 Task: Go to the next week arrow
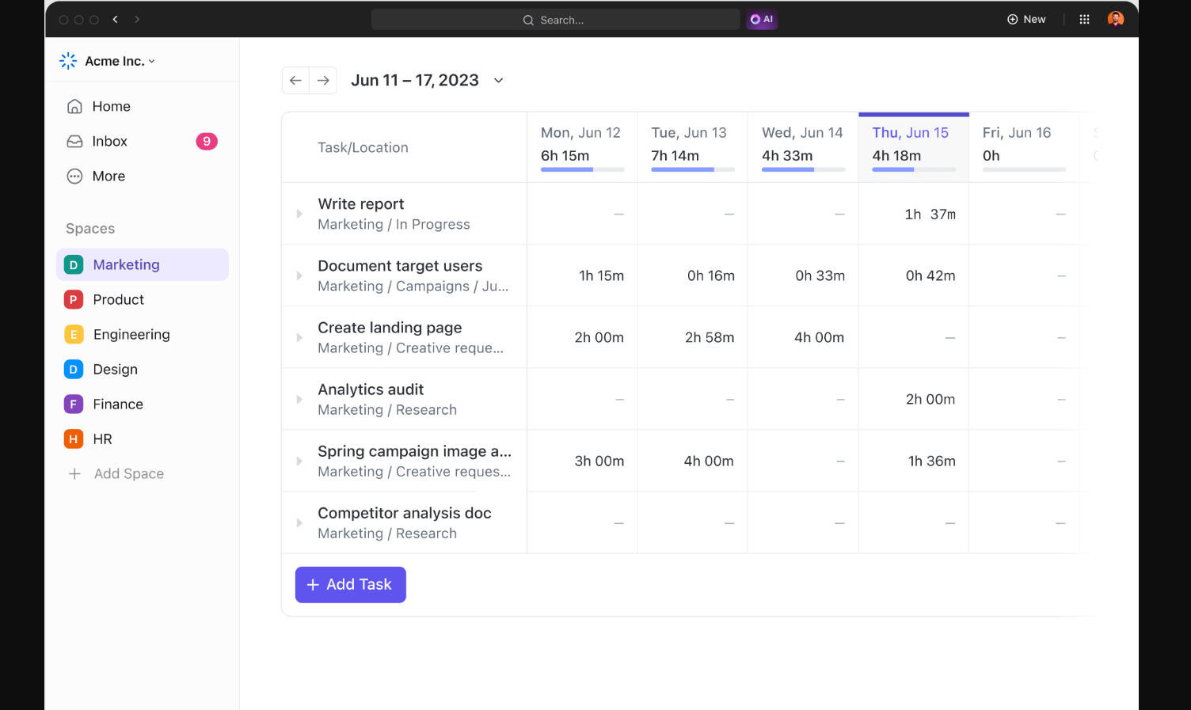pyautogui.click(x=323, y=80)
